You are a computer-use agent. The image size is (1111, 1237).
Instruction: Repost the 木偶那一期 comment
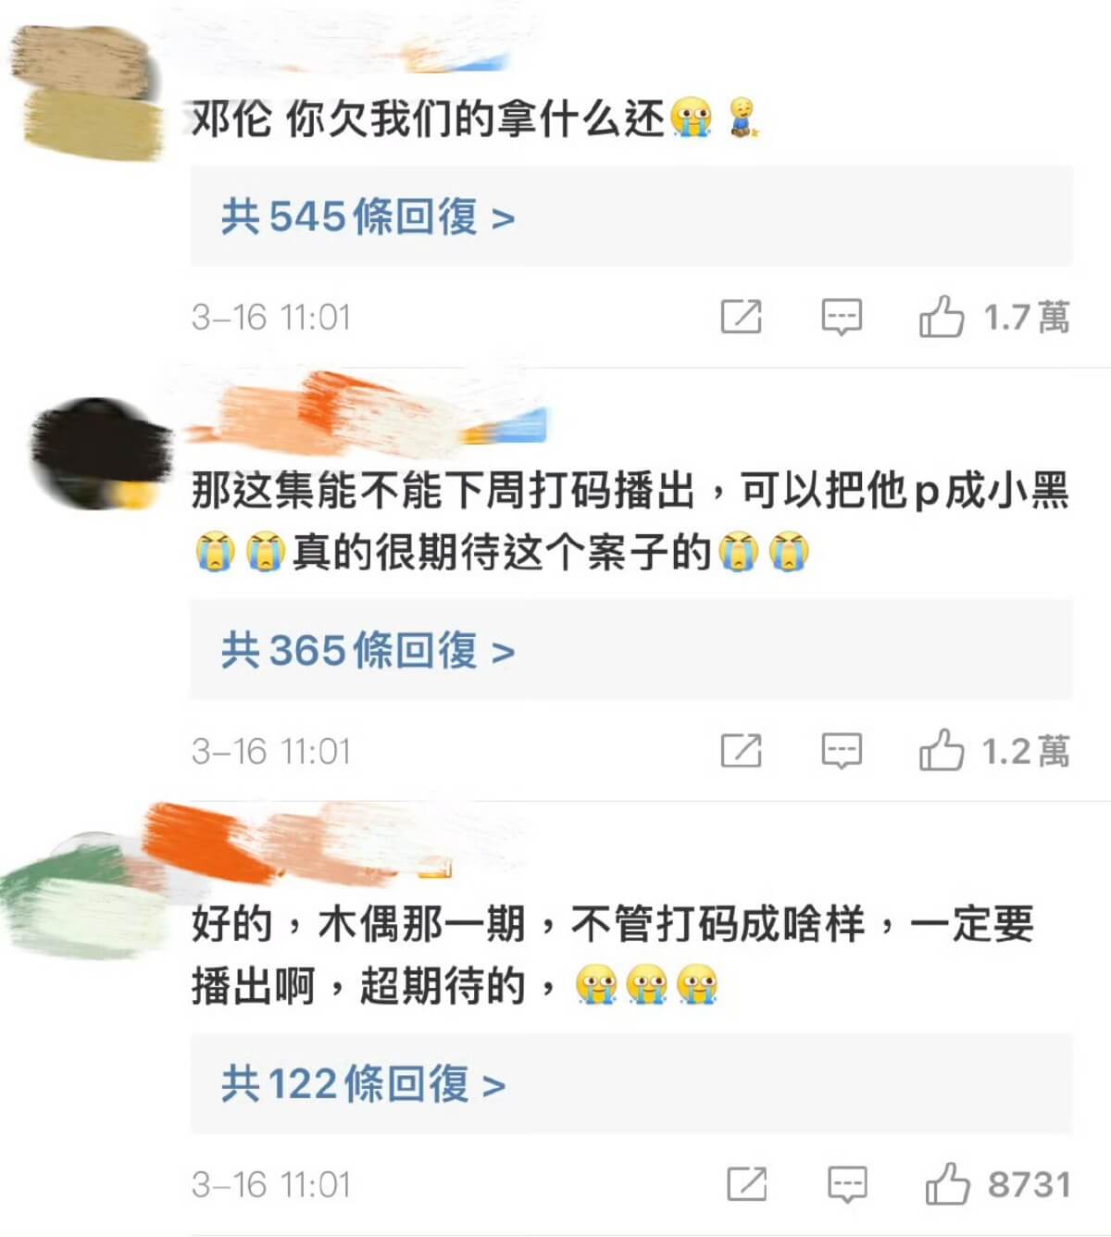(x=747, y=1184)
